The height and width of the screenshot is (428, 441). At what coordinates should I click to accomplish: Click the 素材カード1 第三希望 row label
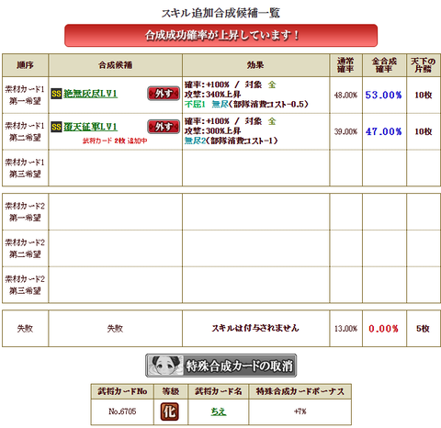25,168
